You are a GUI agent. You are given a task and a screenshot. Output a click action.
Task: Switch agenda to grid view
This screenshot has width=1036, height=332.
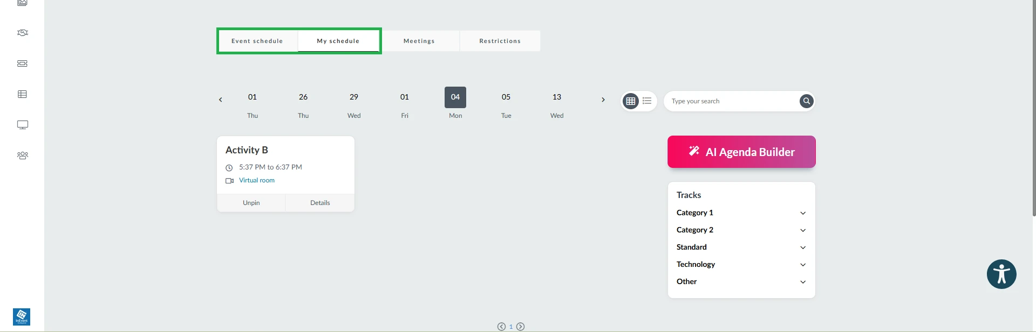[630, 101]
